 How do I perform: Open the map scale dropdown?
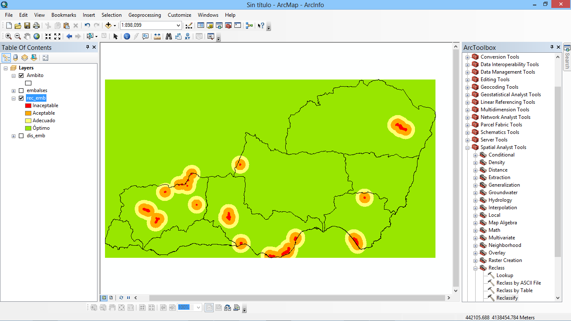178,26
